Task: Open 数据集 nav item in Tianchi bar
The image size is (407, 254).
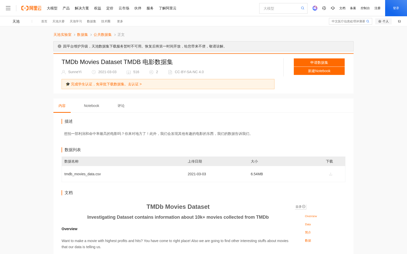Action: tap(92, 21)
